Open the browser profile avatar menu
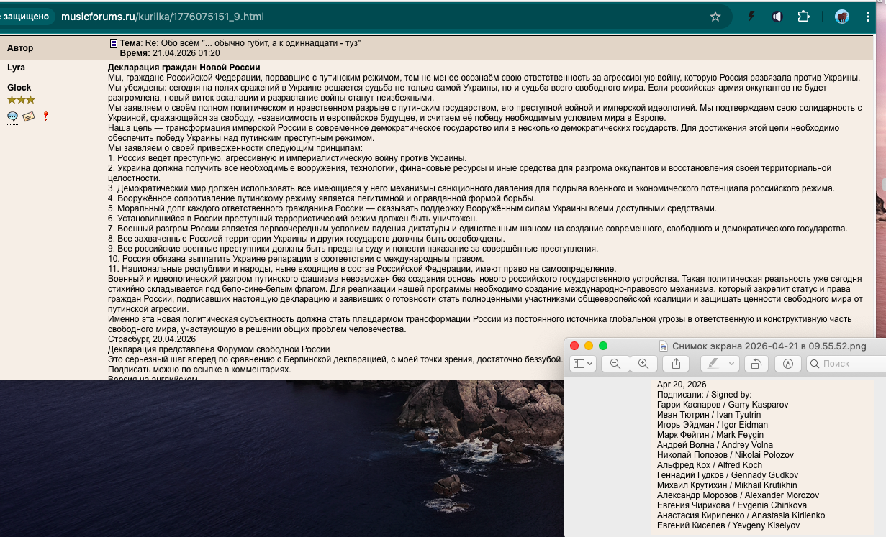Viewport: 886px width, 537px height. (x=841, y=16)
